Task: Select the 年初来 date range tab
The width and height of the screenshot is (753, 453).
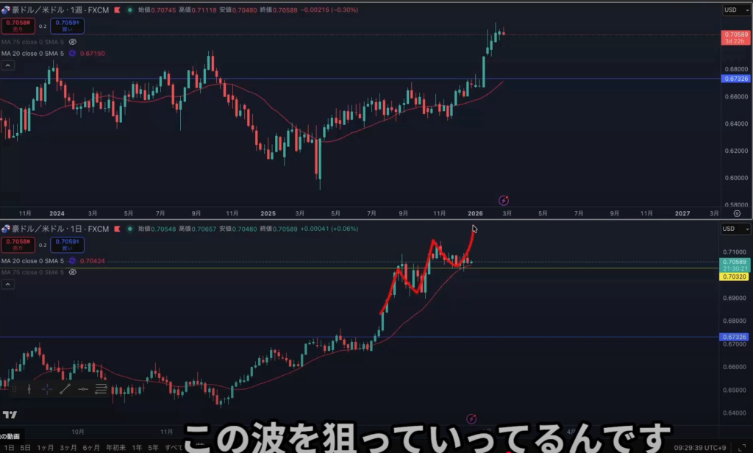Action: pyautogui.click(x=115, y=448)
